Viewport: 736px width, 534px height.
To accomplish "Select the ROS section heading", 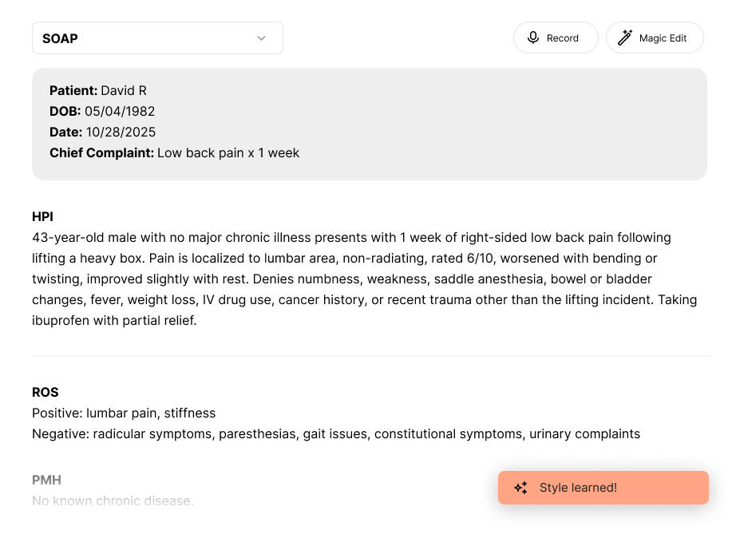I will click(x=46, y=393).
